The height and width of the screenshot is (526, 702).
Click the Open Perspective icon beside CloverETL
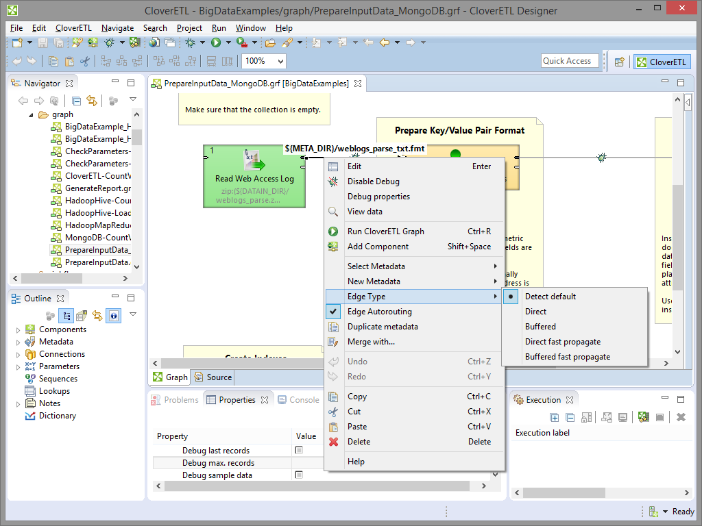click(x=619, y=62)
